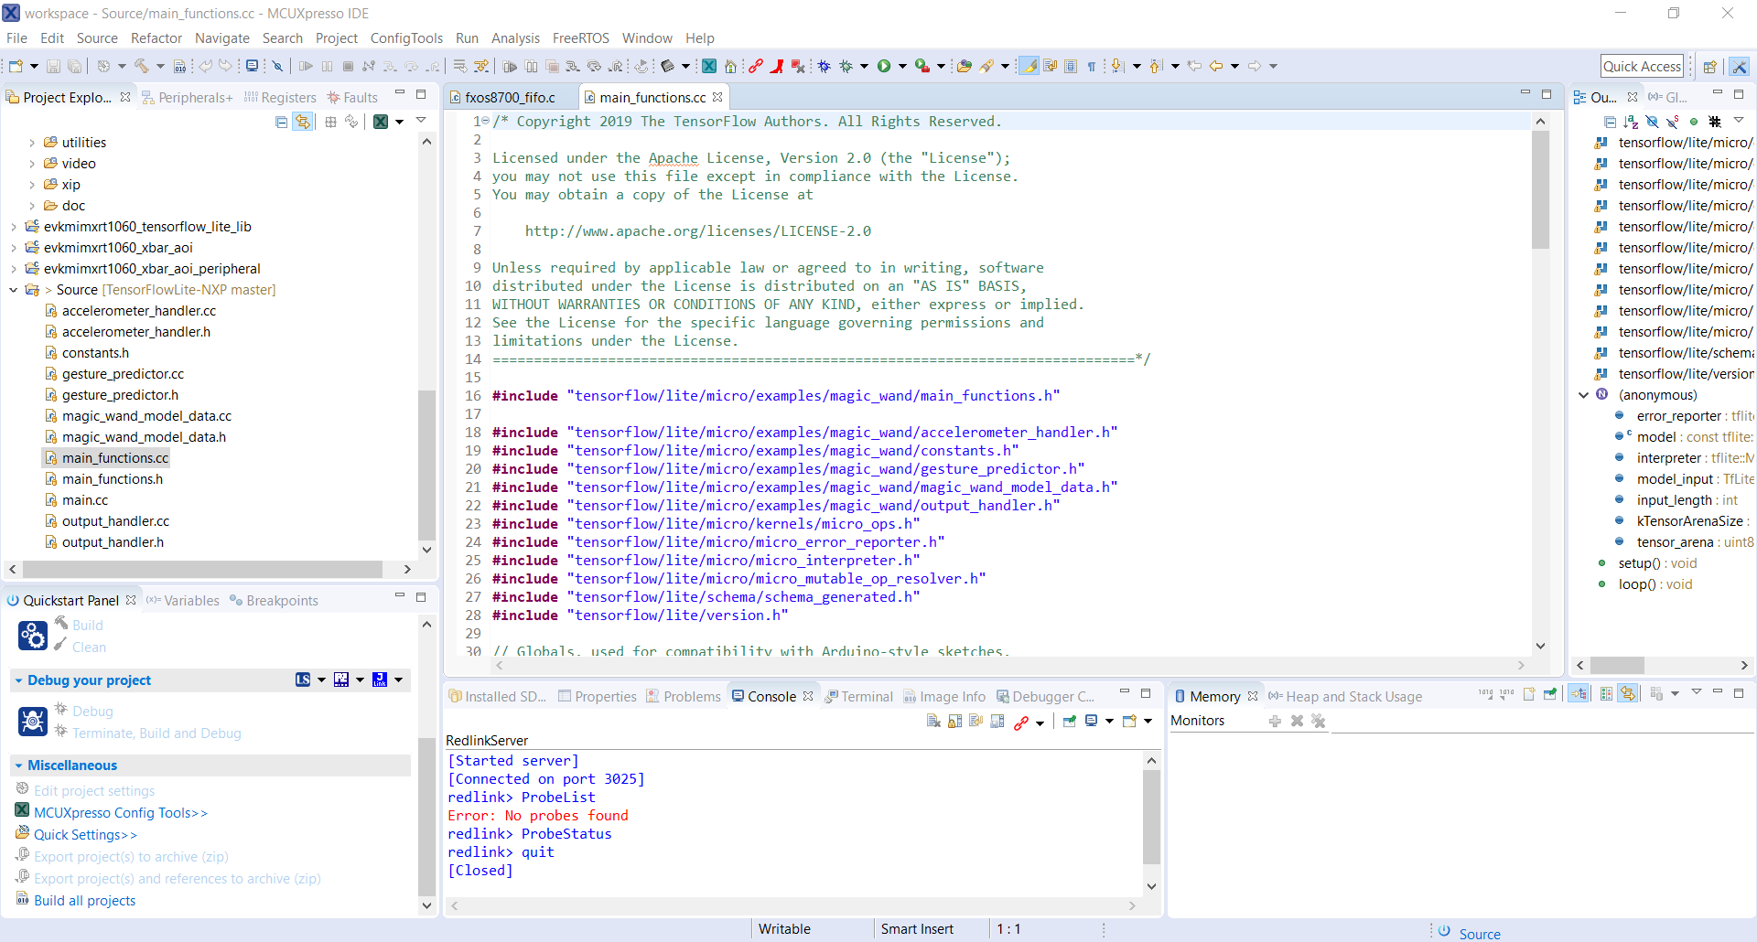Switch to the fxos8700_fifo.c editor tab

[x=510, y=96]
